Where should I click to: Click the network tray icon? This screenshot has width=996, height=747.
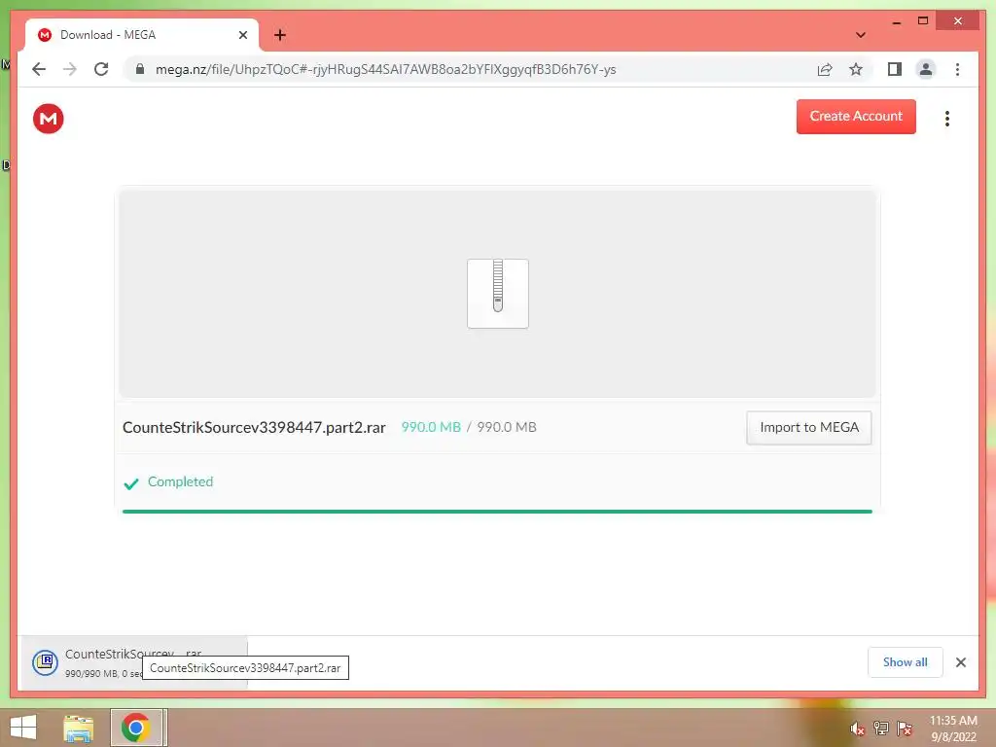(881, 729)
